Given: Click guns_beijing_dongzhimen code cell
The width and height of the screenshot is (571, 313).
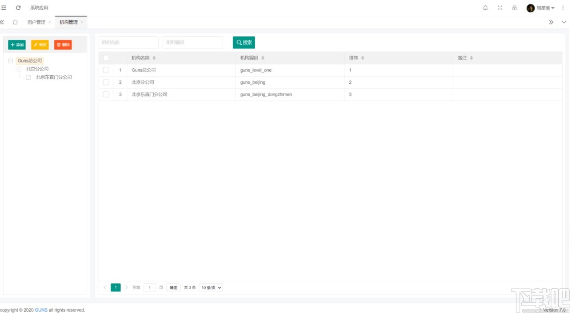Looking at the screenshot, I should pos(290,94).
